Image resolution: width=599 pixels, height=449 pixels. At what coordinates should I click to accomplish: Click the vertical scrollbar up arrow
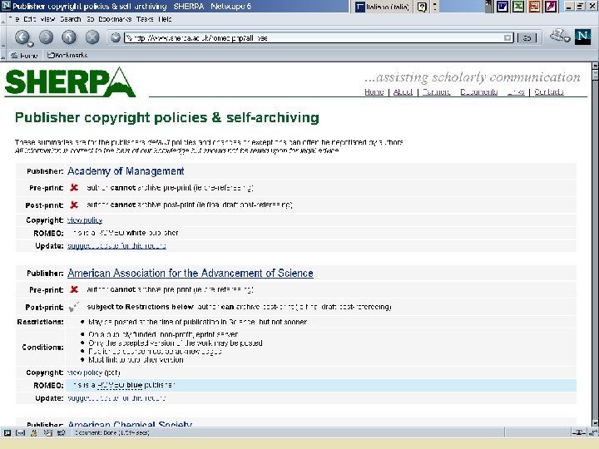tap(595, 66)
